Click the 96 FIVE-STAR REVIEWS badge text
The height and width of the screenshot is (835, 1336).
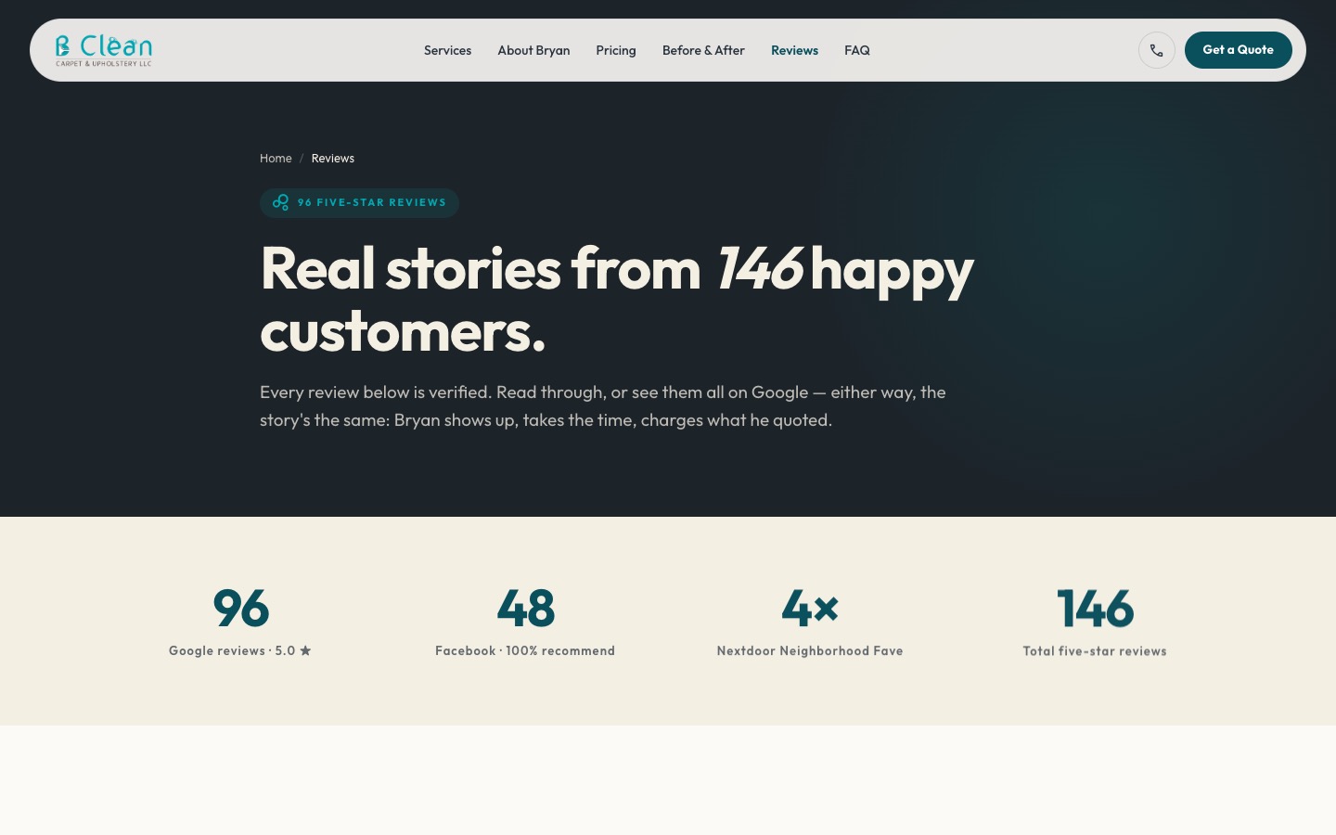[371, 202]
